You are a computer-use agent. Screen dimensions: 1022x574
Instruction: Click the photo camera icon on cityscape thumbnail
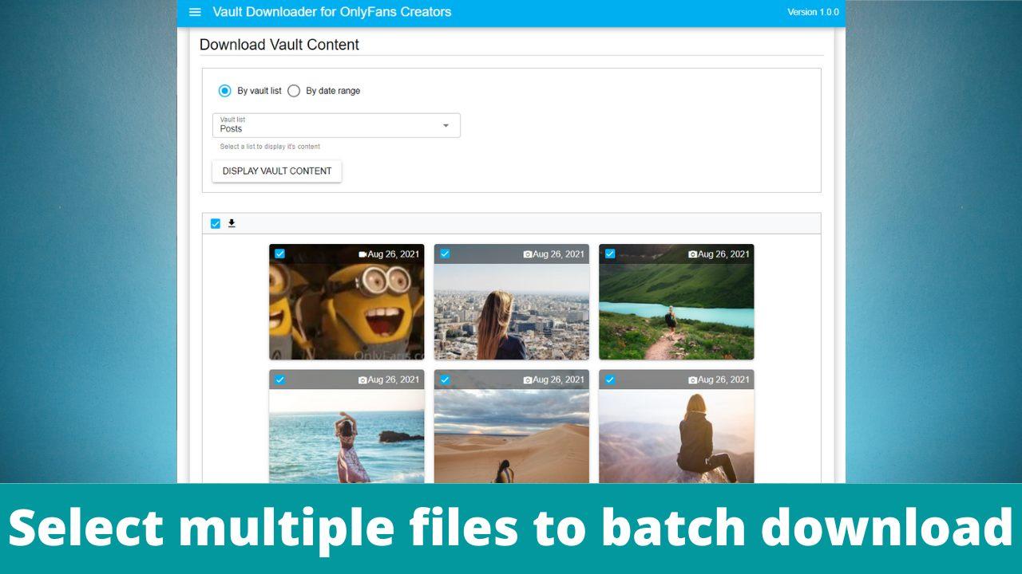coord(528,254)
